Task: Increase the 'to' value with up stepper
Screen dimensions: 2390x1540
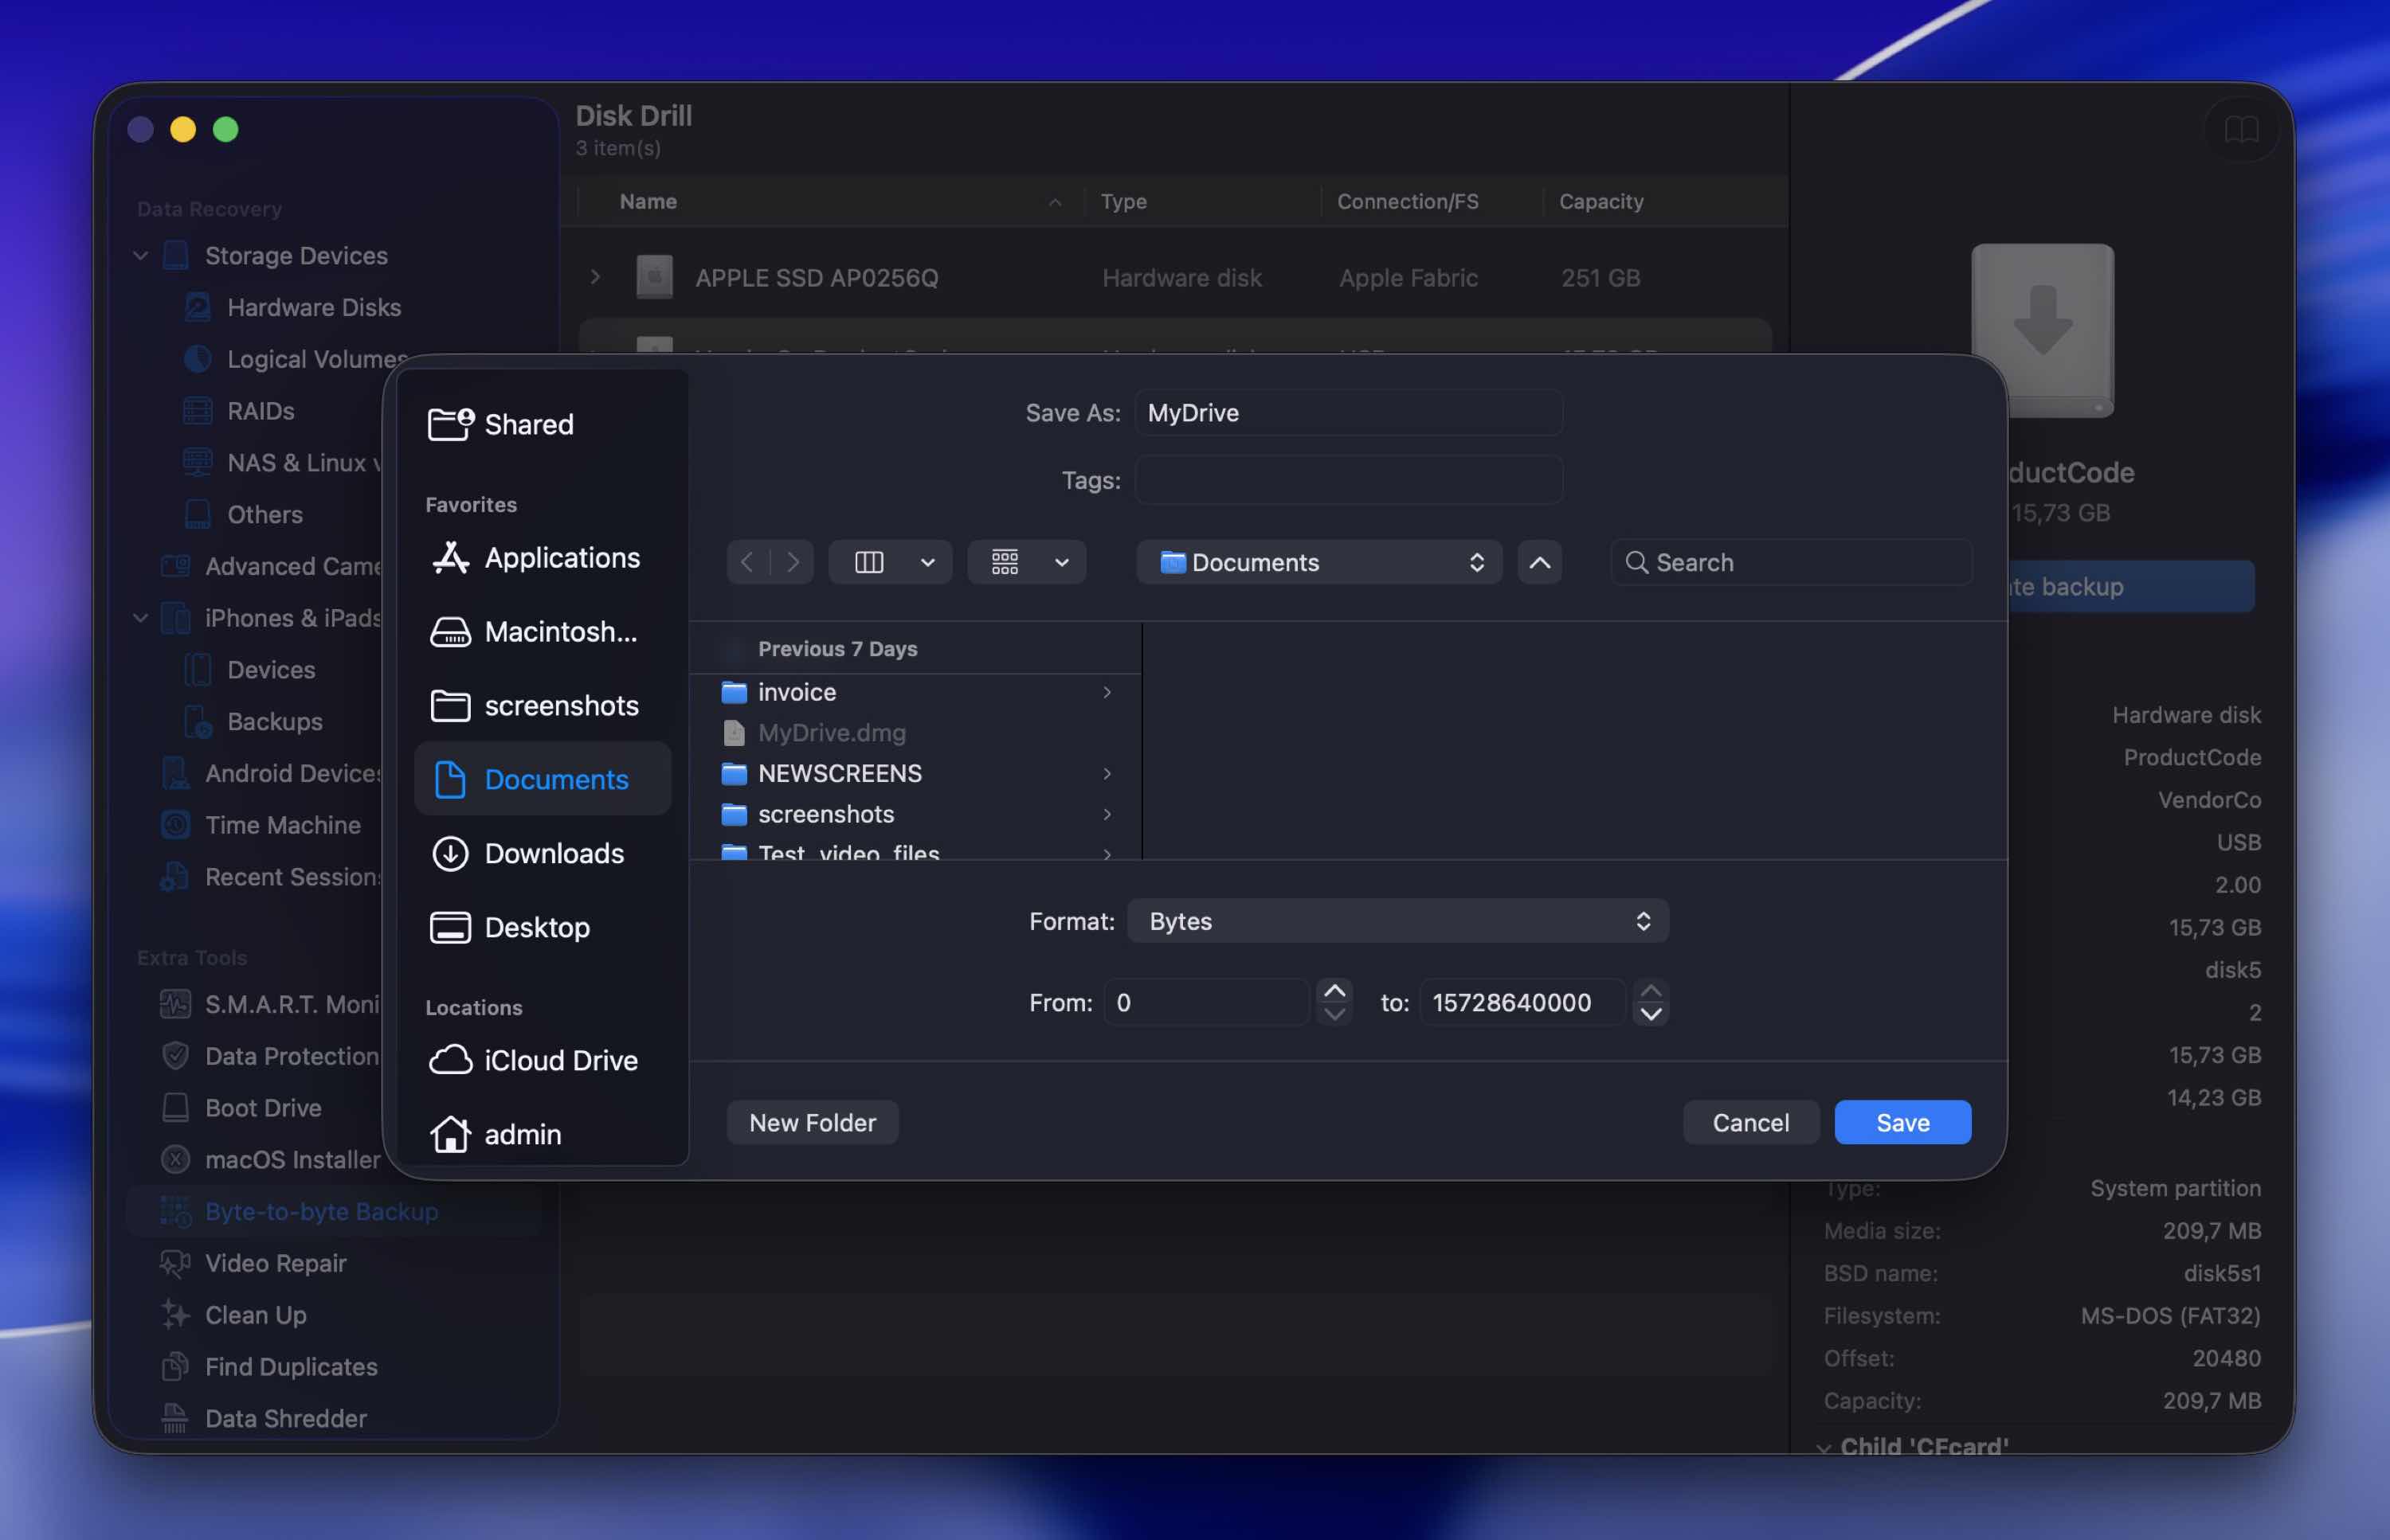Action: [x=1651, y=990]
